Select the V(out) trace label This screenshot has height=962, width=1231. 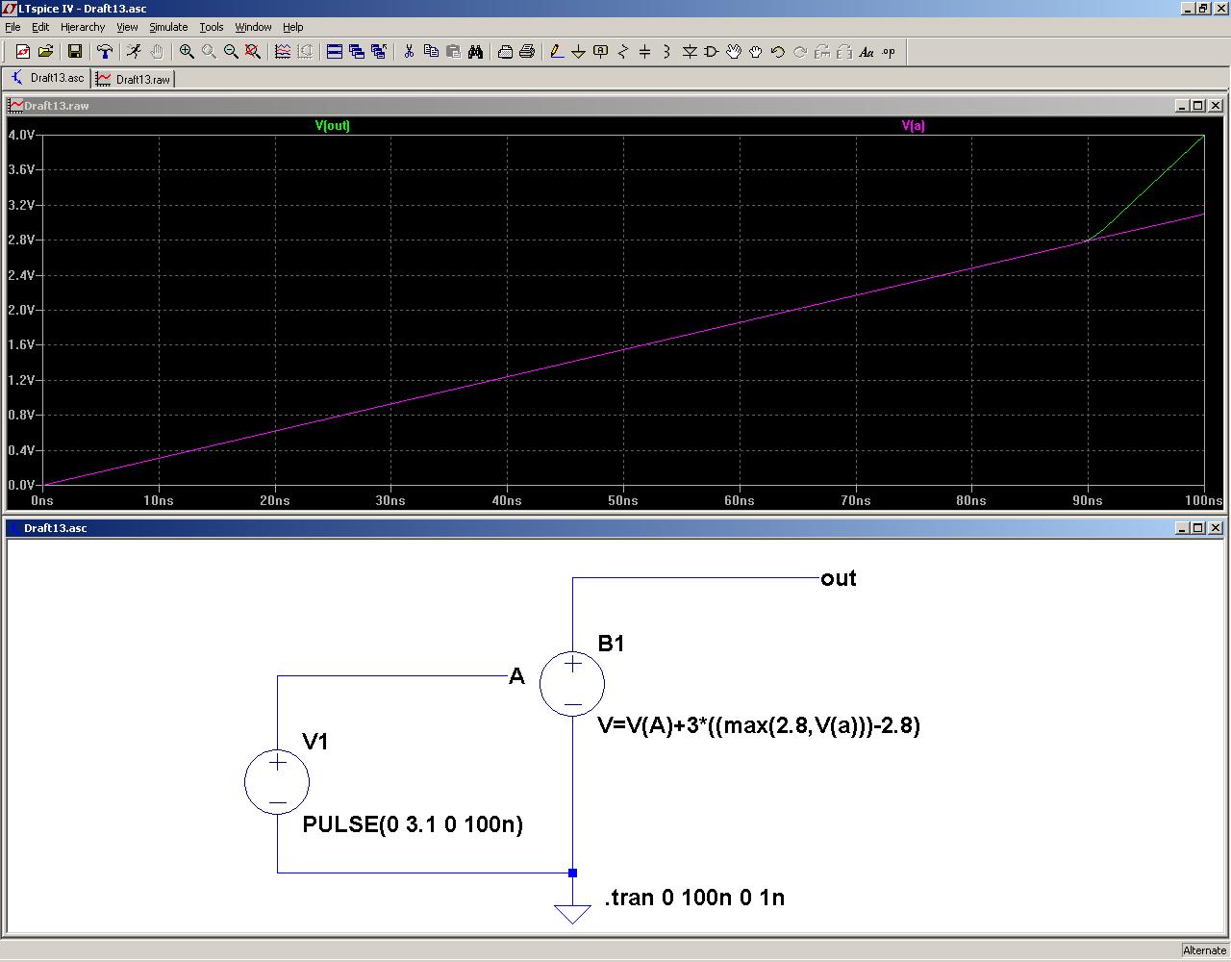pos(333,126)
